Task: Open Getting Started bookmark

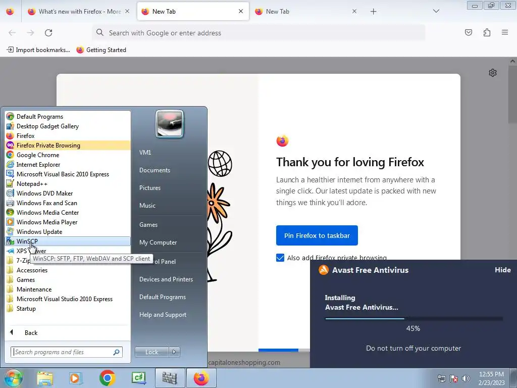Action: (x=101, y=50)
